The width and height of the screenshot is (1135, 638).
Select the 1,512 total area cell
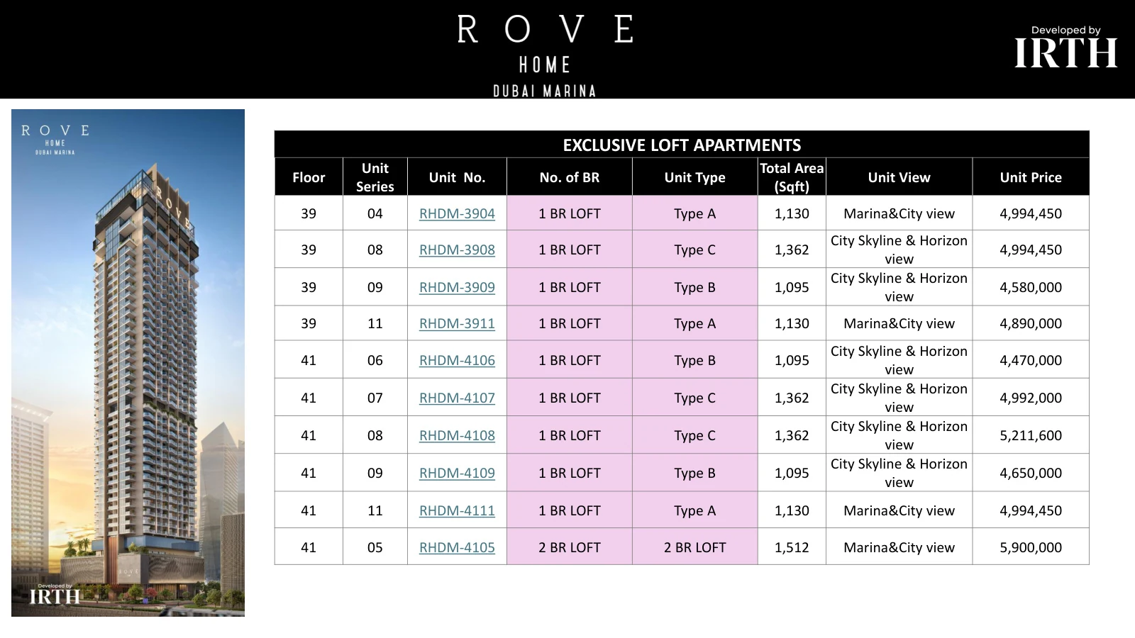pos(792,547)
